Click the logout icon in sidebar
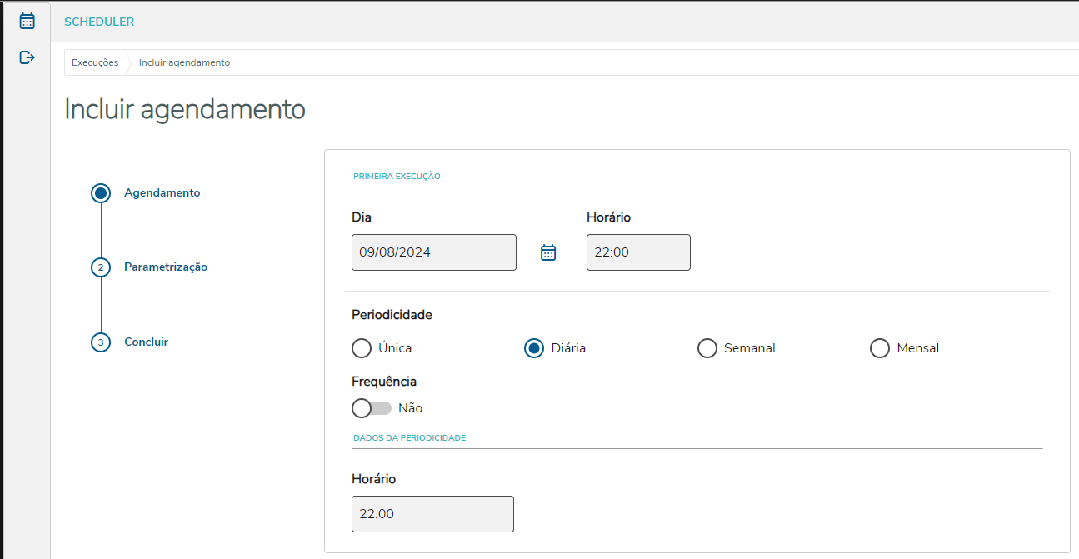This screenshot has height=559, width=1079. 27,57
